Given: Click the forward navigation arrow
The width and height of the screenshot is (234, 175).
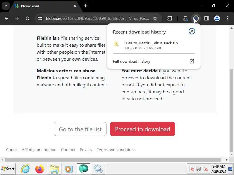Looking at the screenshot, I should [17, 18].
